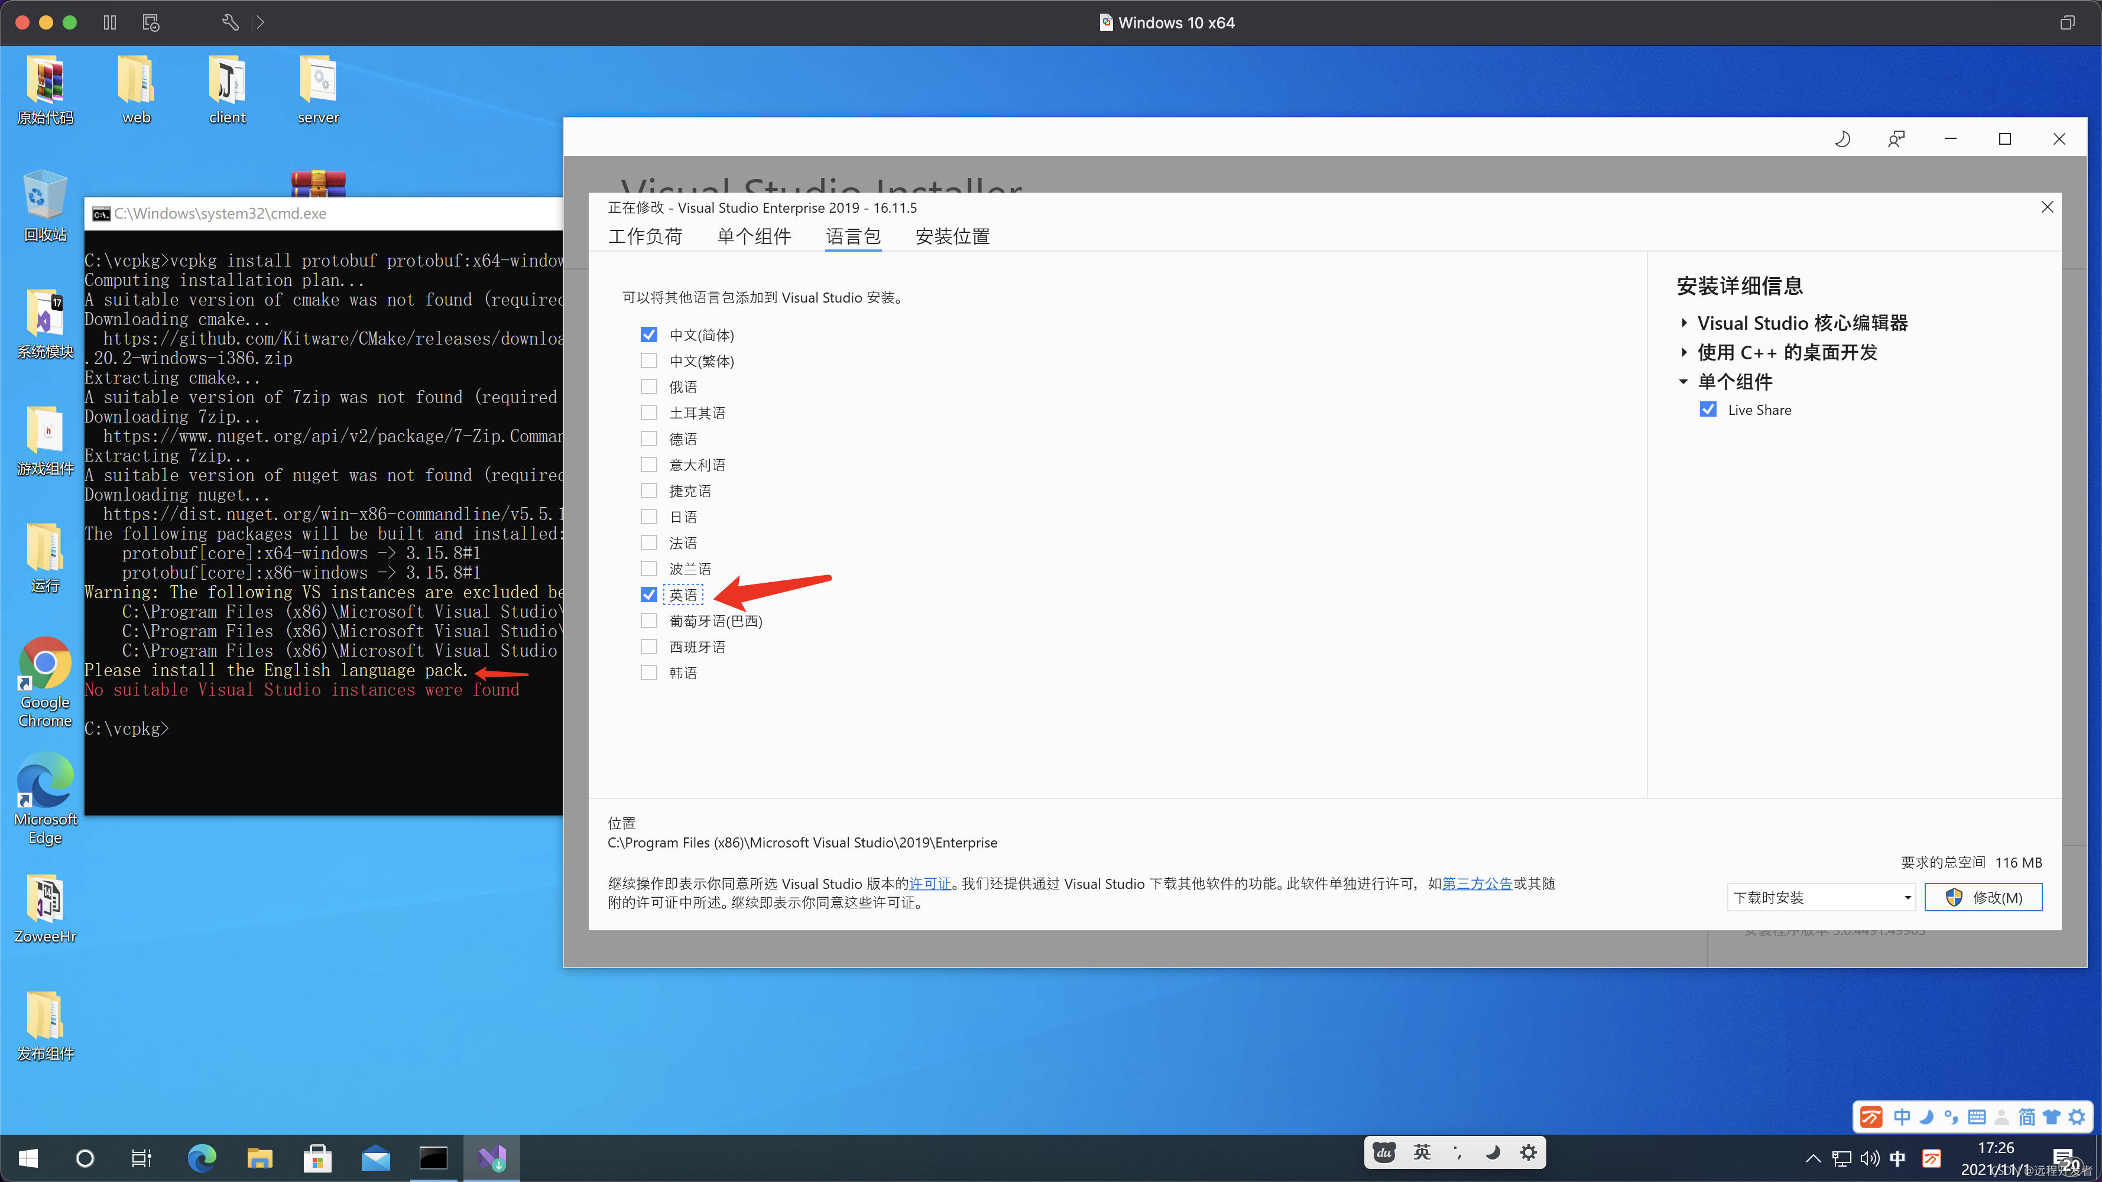2102x1182 pixels.
Task: Open the ZoweeHr desktop item
Action: point(46,910)
